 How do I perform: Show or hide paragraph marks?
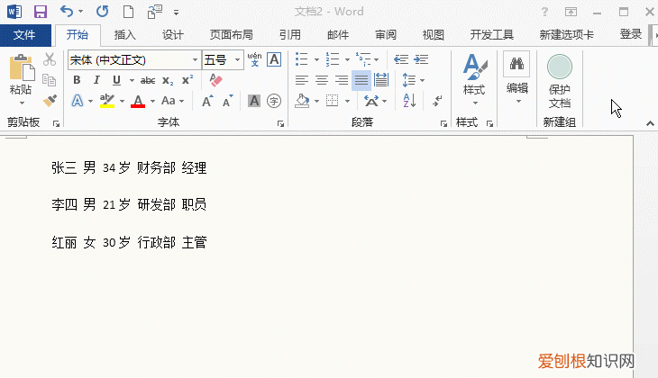point(437,101)
